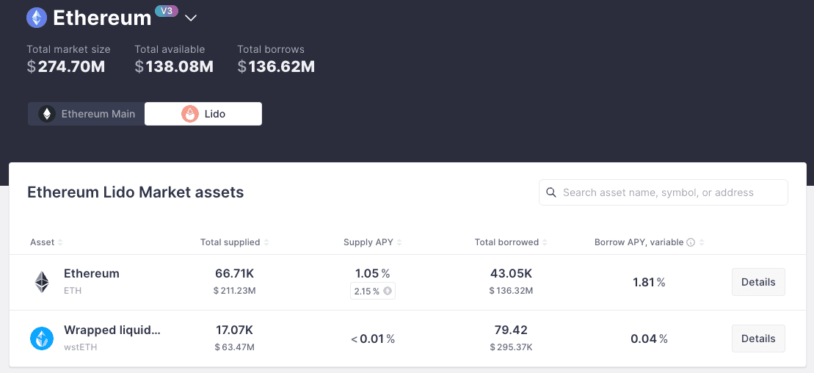Click the incentive icon in the 2.15% badge

pyautogui.click(x=388, y=291)
